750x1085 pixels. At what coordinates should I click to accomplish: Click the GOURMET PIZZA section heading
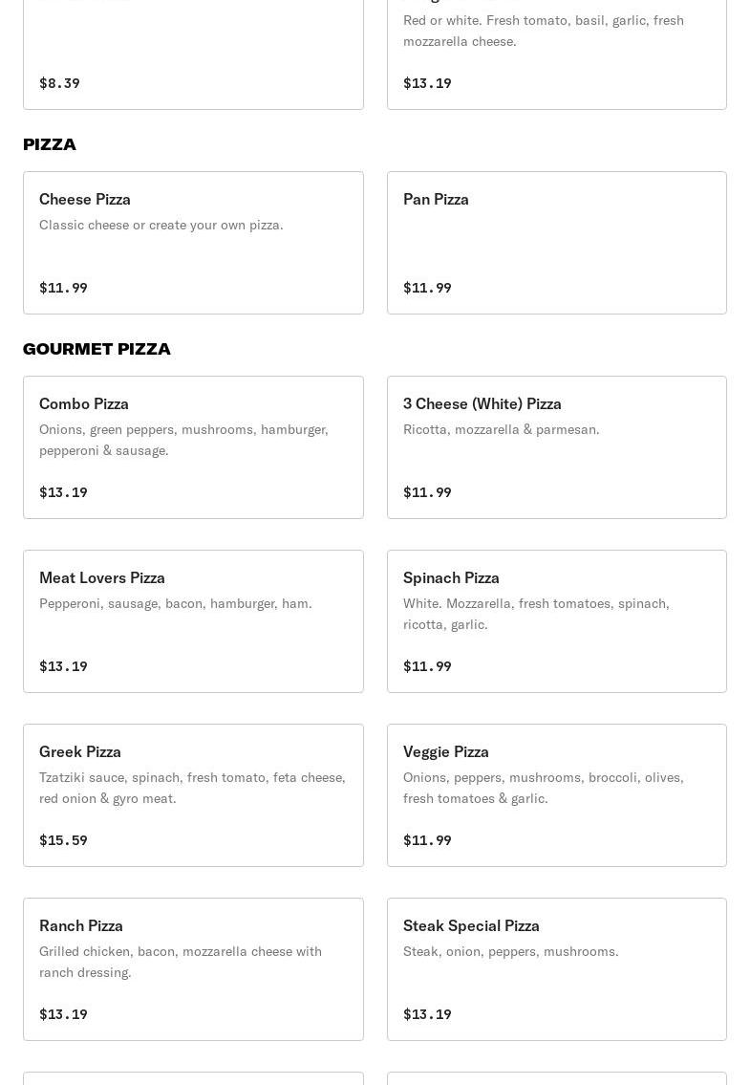tap(96, 349)
